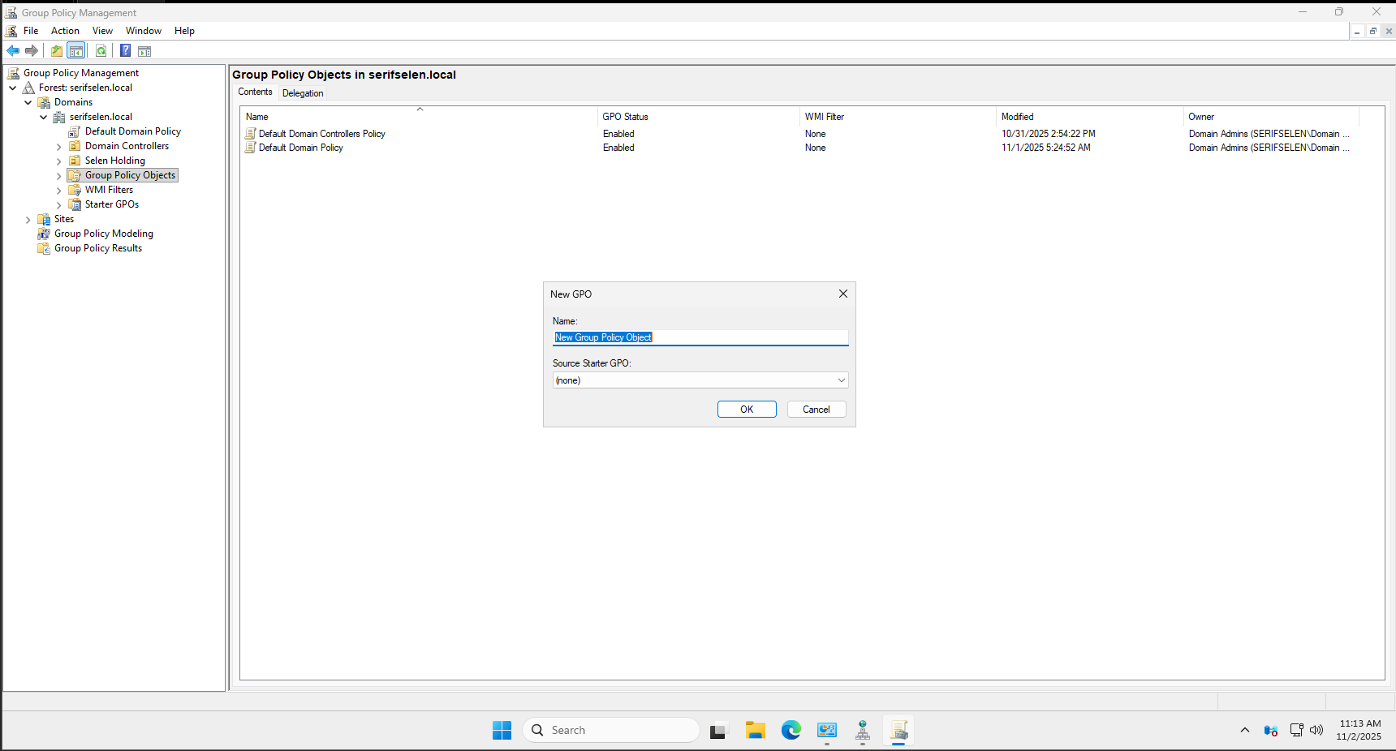The image size is (1396, 751).
Task: Click the GPO Name text field
Action: tap(700, 337)
